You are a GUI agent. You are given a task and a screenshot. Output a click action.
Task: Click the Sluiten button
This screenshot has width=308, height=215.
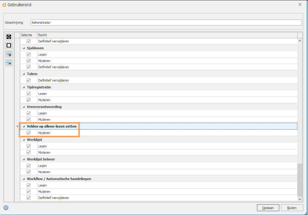click(292, 208)
